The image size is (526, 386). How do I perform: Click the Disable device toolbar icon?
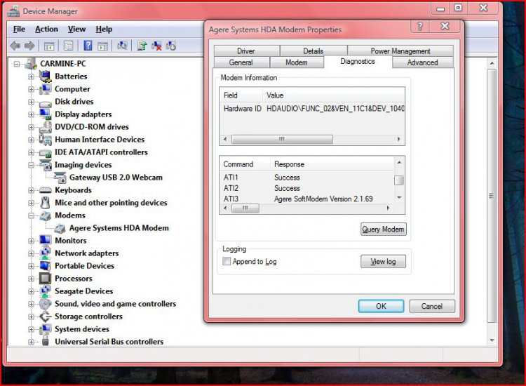click(170, 46)
